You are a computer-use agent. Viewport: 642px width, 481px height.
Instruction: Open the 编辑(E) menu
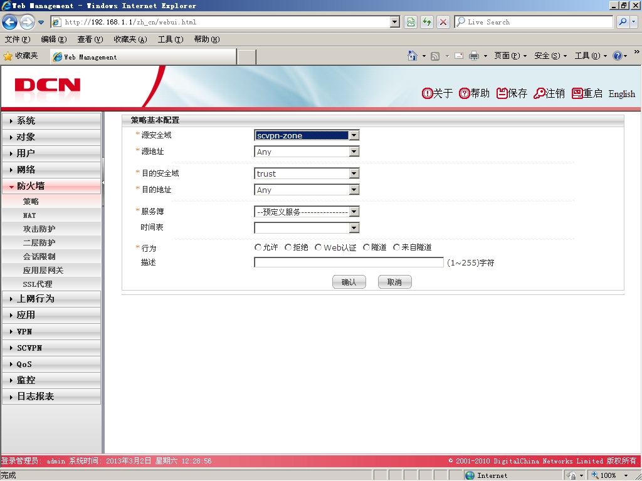(x=54, y=39)
